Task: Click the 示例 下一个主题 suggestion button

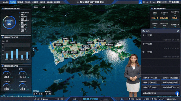Action: click(x=151, y=78)
